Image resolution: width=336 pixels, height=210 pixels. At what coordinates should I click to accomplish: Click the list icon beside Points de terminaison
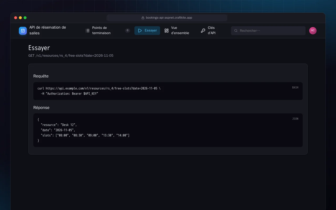(x=88, y=31)
